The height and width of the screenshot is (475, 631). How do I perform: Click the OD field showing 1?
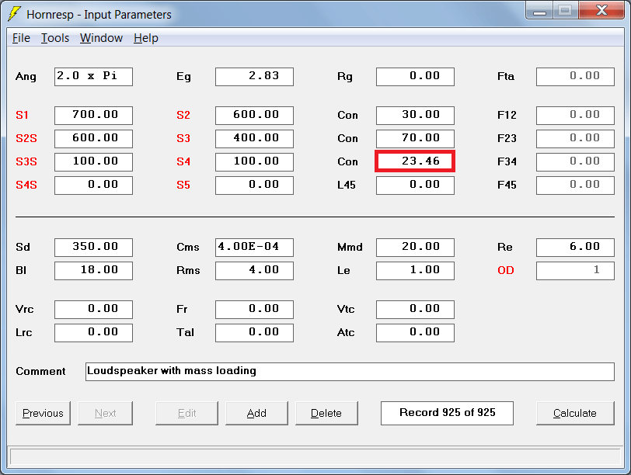[x=575, y=271]
